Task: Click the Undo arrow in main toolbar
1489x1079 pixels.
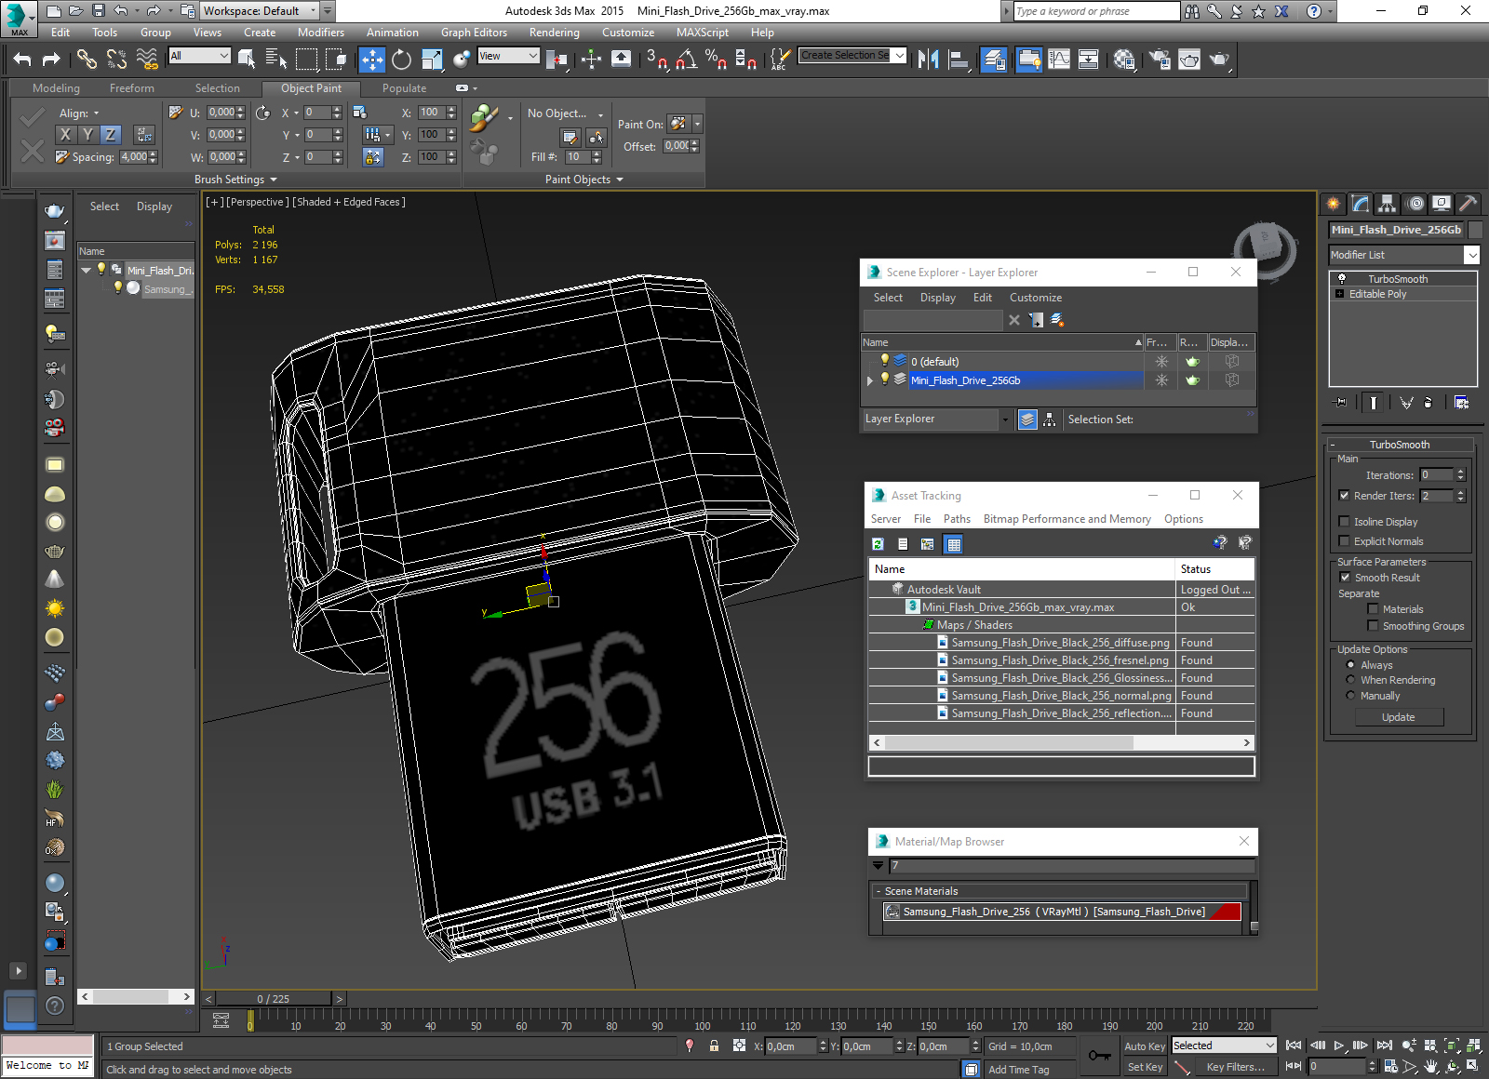Action: point(22,60)
